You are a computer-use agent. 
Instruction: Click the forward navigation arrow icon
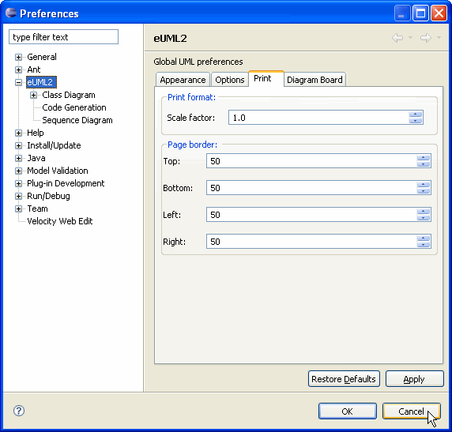(x=425, y=38)
